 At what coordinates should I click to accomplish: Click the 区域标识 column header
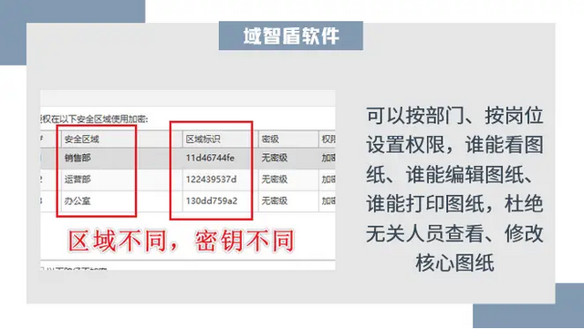coord(220,139)
